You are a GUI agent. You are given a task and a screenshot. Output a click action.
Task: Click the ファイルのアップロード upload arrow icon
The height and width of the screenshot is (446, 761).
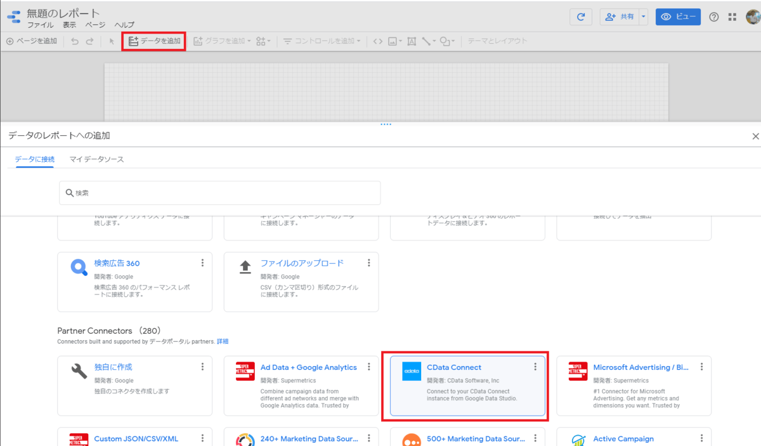[x=245, y=267]
